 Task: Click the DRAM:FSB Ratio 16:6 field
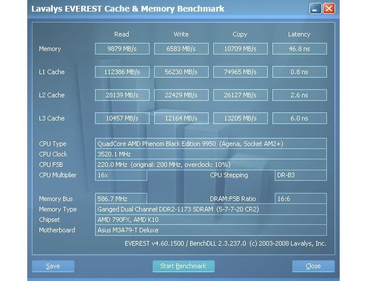tap(300, 199)
